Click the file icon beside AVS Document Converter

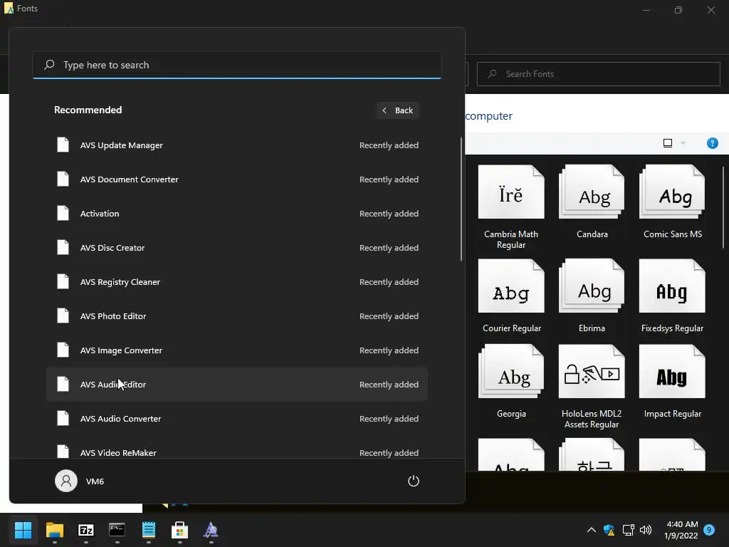tap(63, 179)
